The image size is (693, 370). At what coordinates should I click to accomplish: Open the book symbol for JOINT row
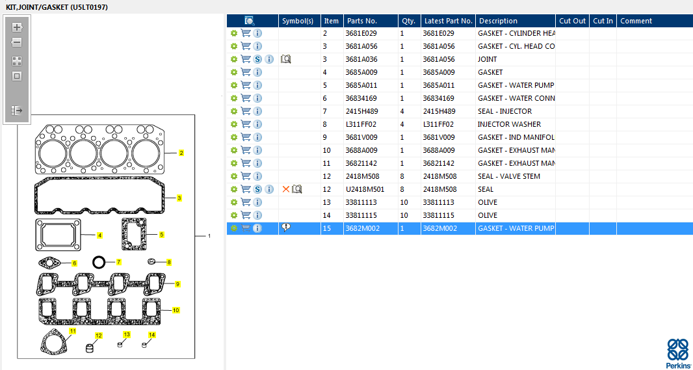(285, 59)
